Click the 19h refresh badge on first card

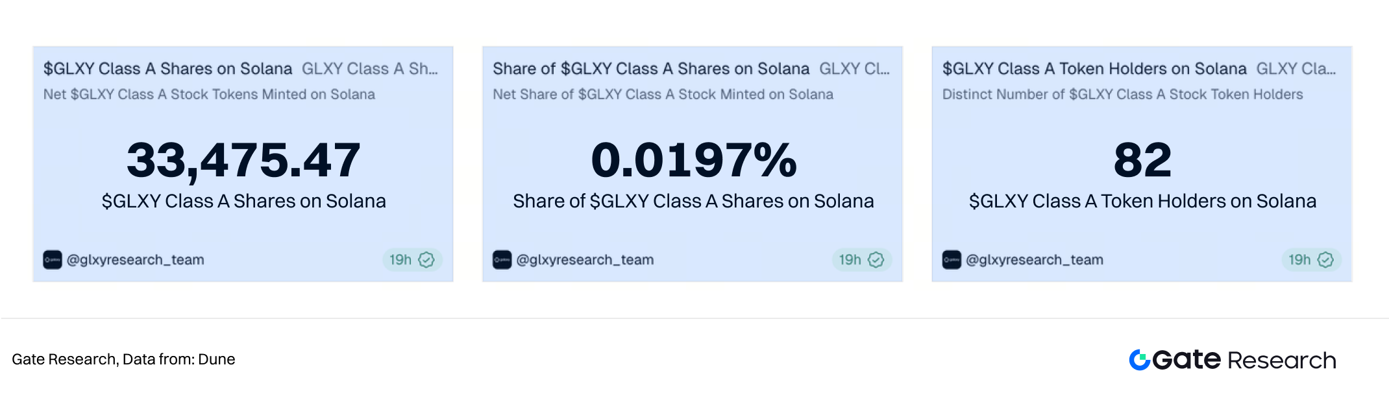tap(400, 260)
